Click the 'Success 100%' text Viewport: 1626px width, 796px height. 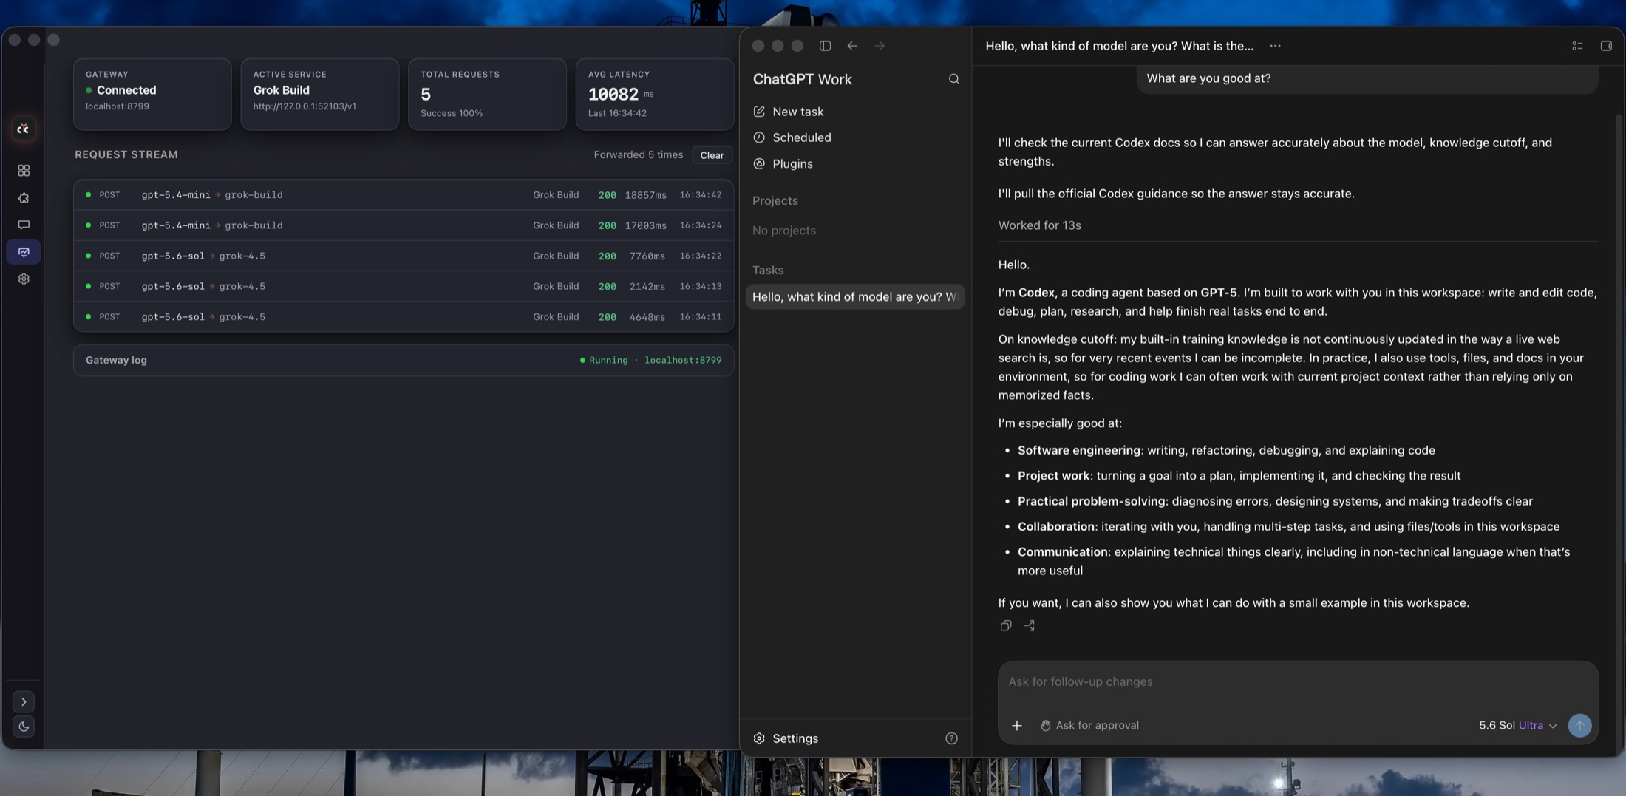click(452, 113)
